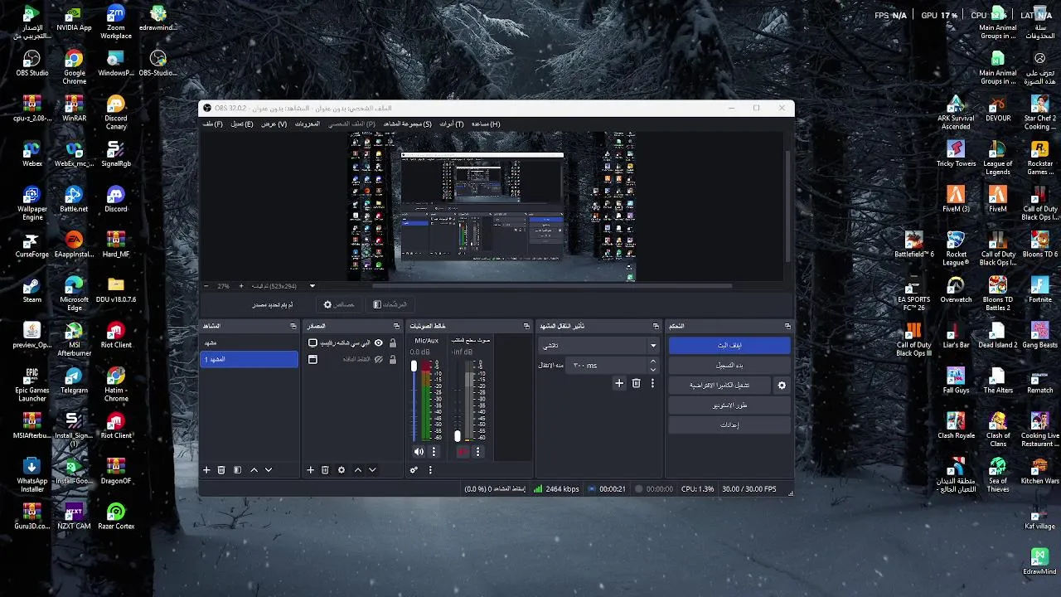Toggle the lock on the first source
1061x597 pixels.
click(393, 342)
